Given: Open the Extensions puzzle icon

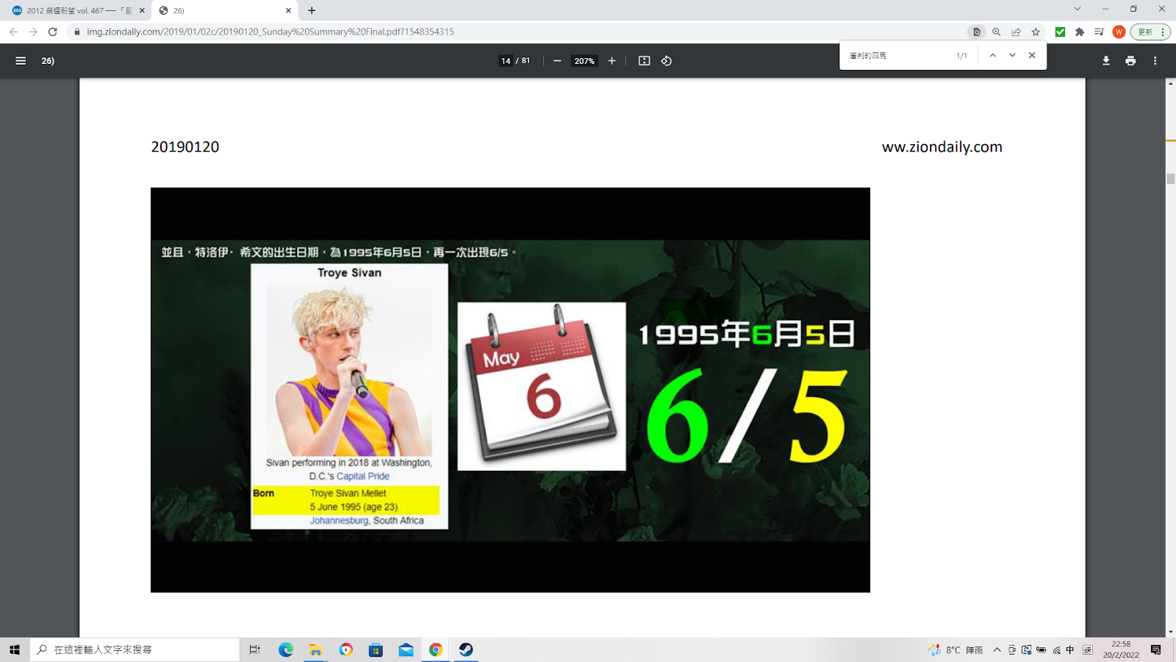Looking at the screenshot, I should pos(1080,32).
